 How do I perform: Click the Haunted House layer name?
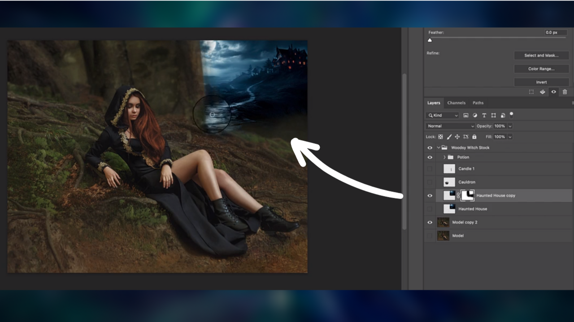[x=473, y=209]
